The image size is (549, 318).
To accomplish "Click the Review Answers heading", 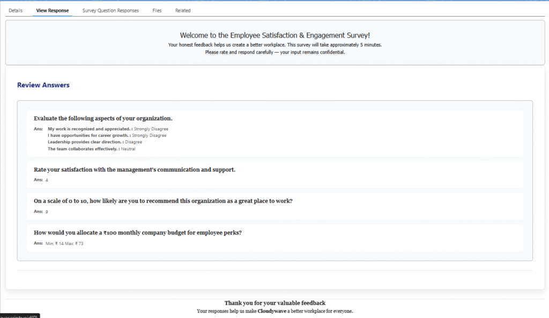I will pyautogui.click(x=43, y=85).
